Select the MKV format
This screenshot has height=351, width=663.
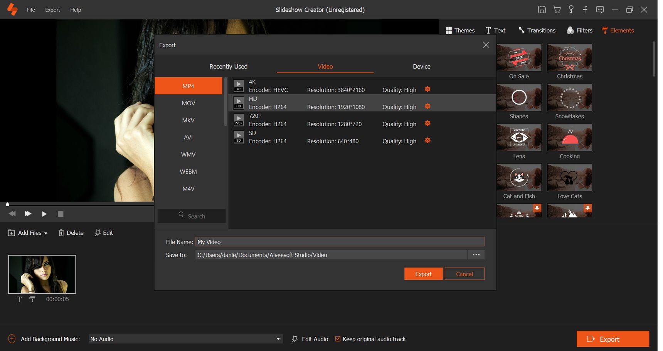(x=188, y=120)
